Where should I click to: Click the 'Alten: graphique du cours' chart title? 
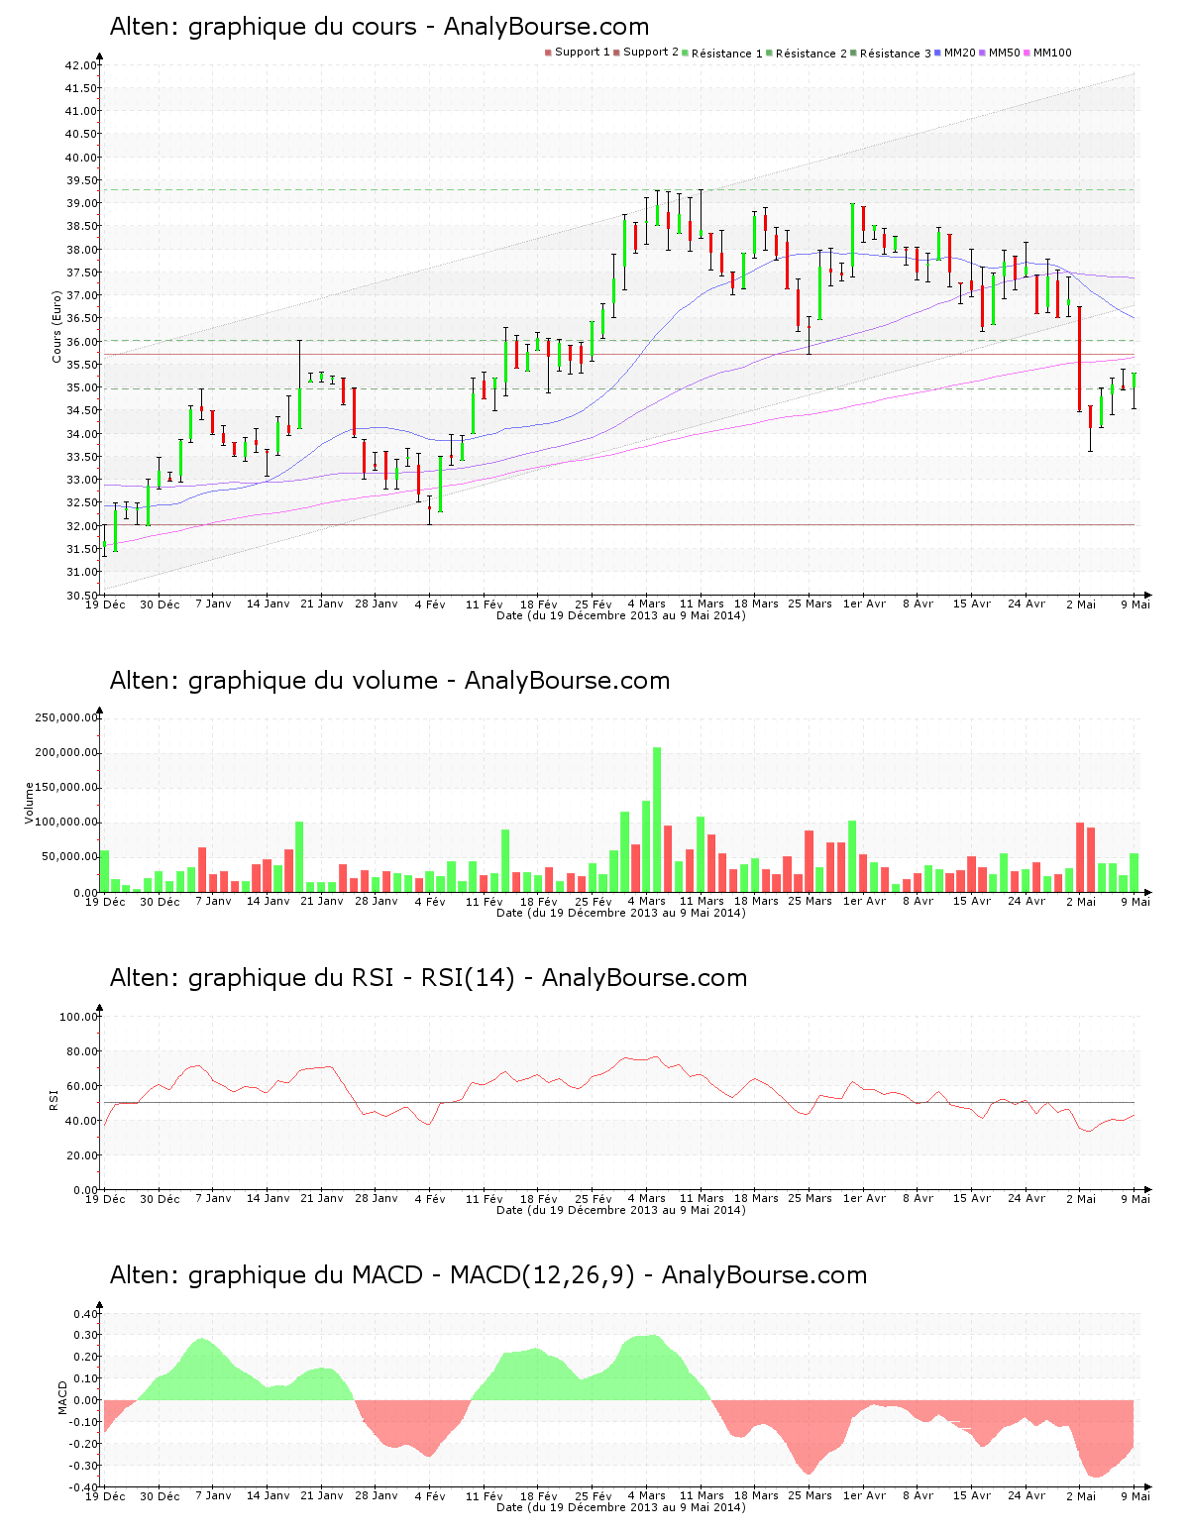click(379, 27)
